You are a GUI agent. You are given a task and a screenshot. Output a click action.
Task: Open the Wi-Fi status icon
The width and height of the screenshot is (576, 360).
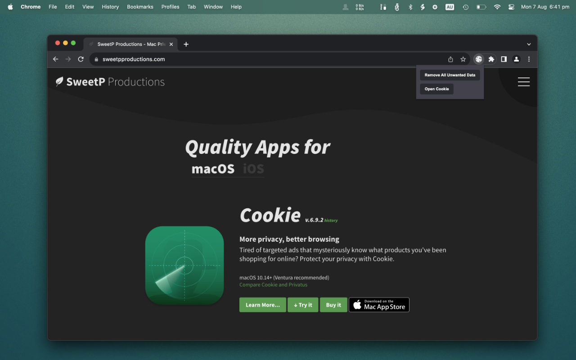pyautogui.click(x=497, y=7)
